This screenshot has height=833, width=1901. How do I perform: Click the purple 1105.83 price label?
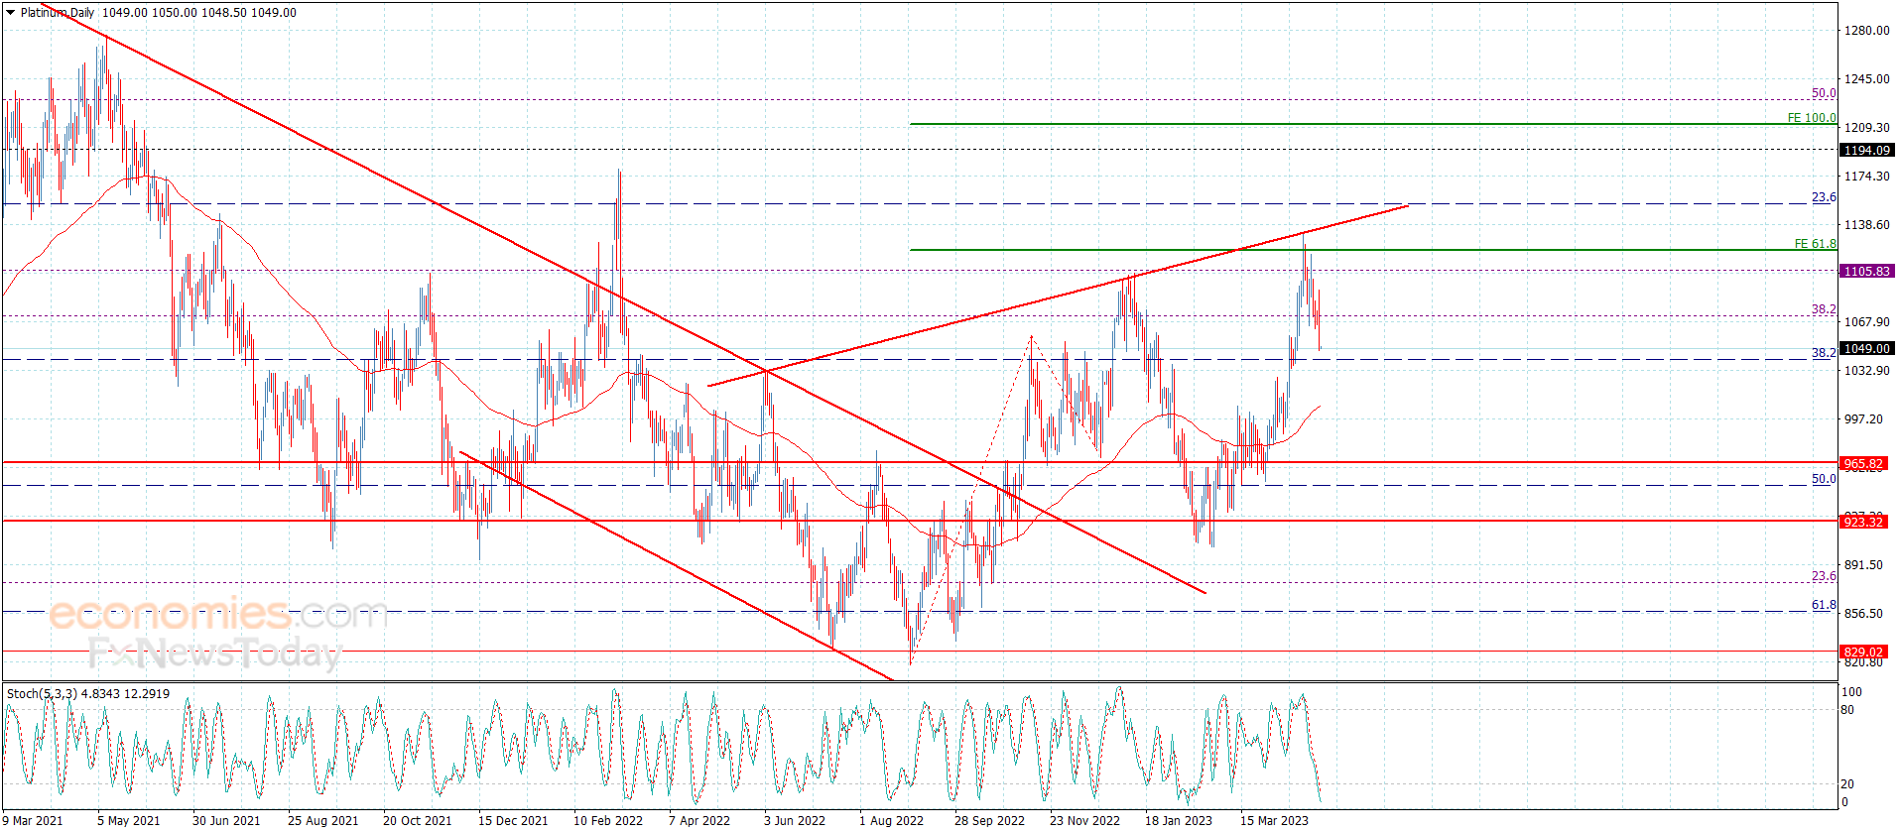point(1866,271)
